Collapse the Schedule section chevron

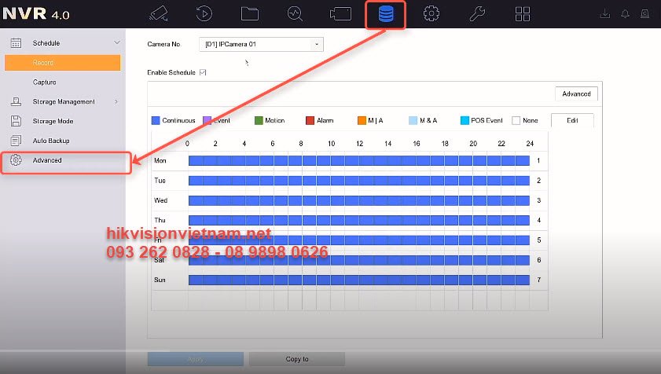[117, 42]
